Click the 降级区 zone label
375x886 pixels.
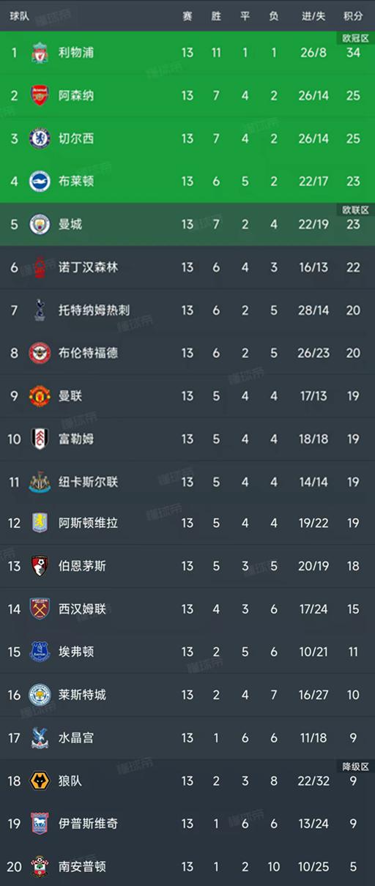pyautogui.click(x=356, y=767)
